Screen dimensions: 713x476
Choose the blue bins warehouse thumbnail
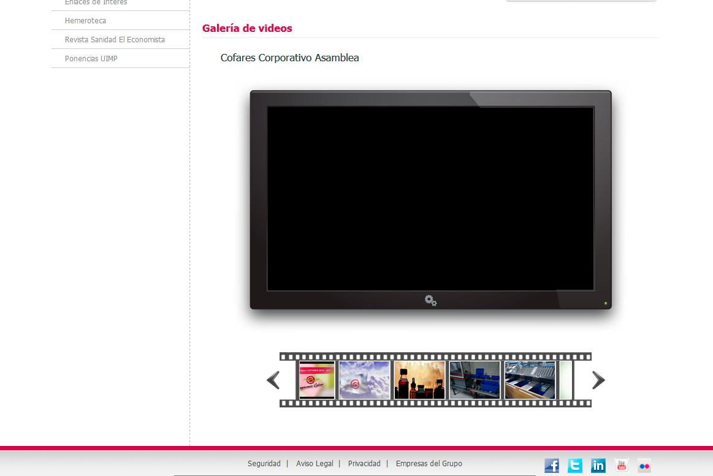click(x=475, y=380)
